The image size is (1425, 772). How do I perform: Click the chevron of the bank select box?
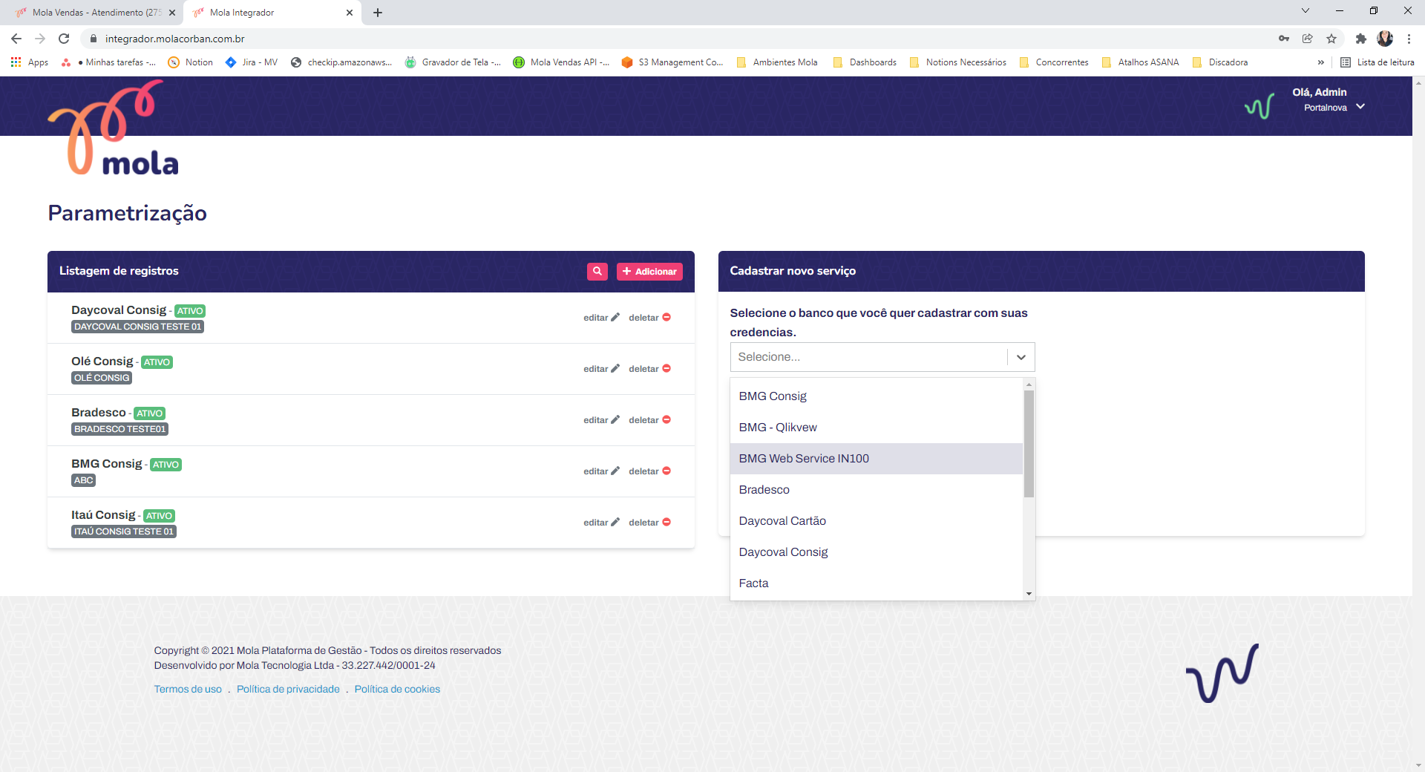pyautogui.click(x=1021, y=357)
